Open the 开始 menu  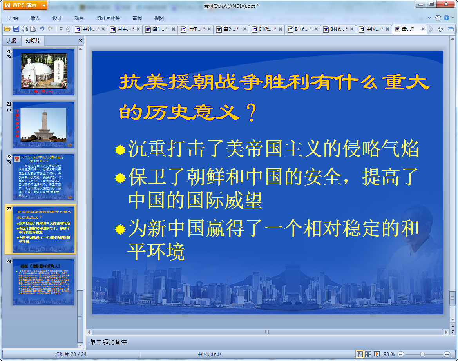13,18
